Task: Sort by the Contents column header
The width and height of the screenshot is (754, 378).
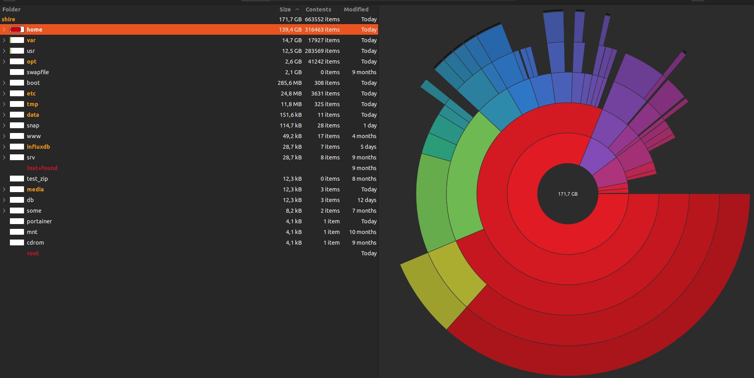Action: tap(318, 9)
